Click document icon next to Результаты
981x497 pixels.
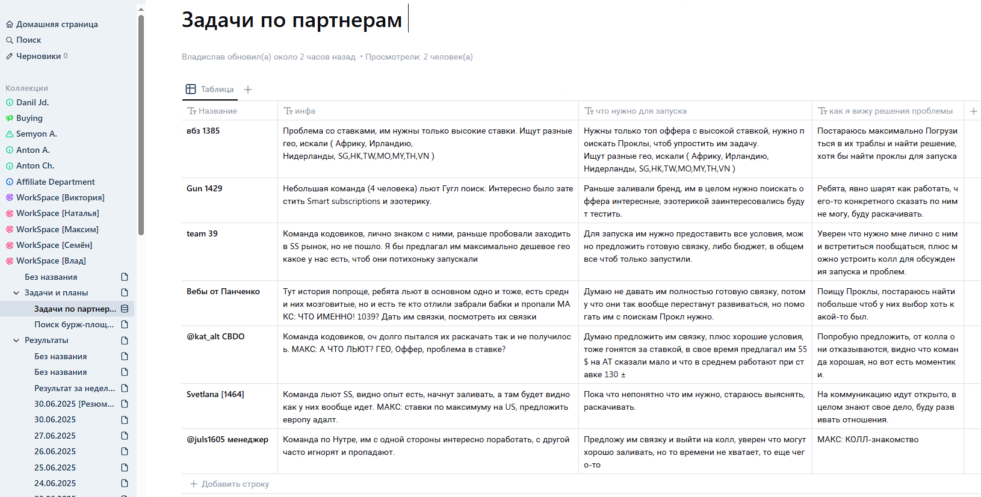pos(125,340)
